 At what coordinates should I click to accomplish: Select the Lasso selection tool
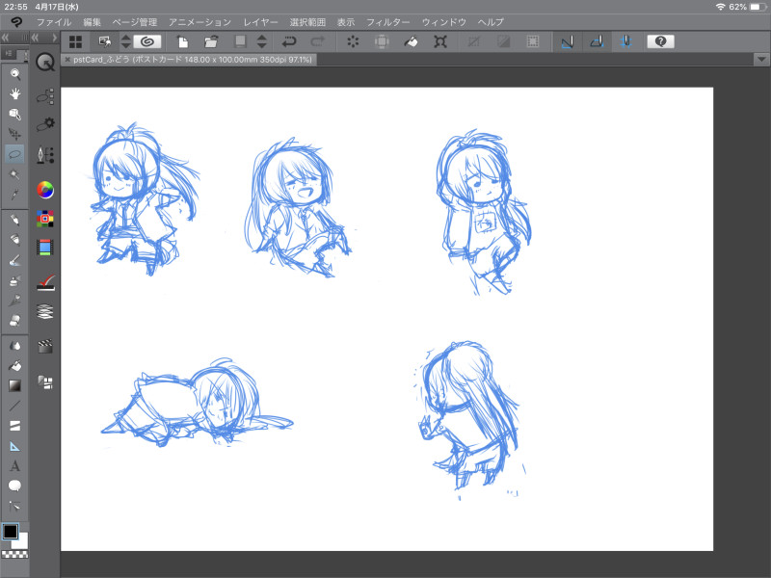point(15,154)
